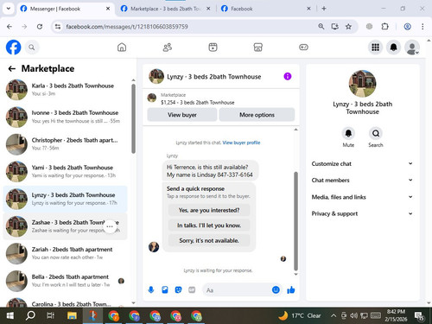Click the conversation list scrollbar
This screenshot has height=324, width=432.
[x=133, y=118]
